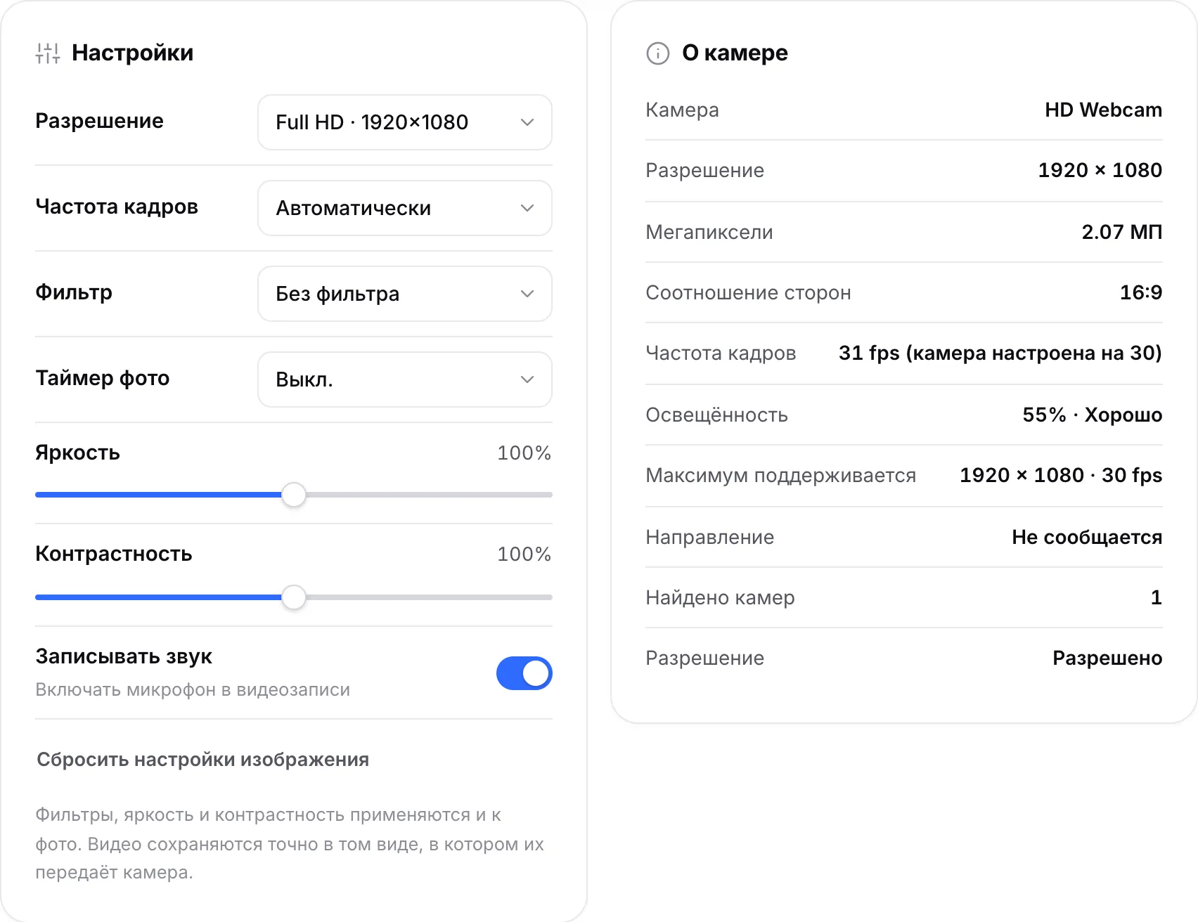Click the 55% · Хорошо value
Image resolution: width=1198 pixels, height=922 pixels.
click(x=1092, y=415)
